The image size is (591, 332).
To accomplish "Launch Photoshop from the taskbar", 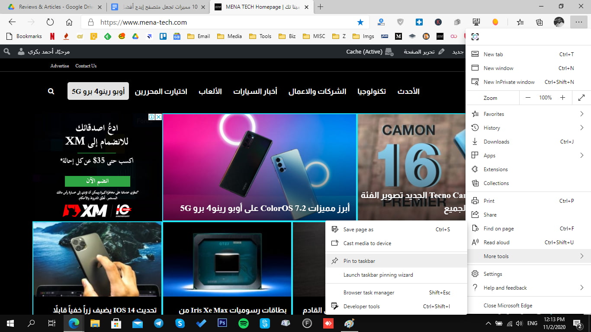I will point(222,323).
